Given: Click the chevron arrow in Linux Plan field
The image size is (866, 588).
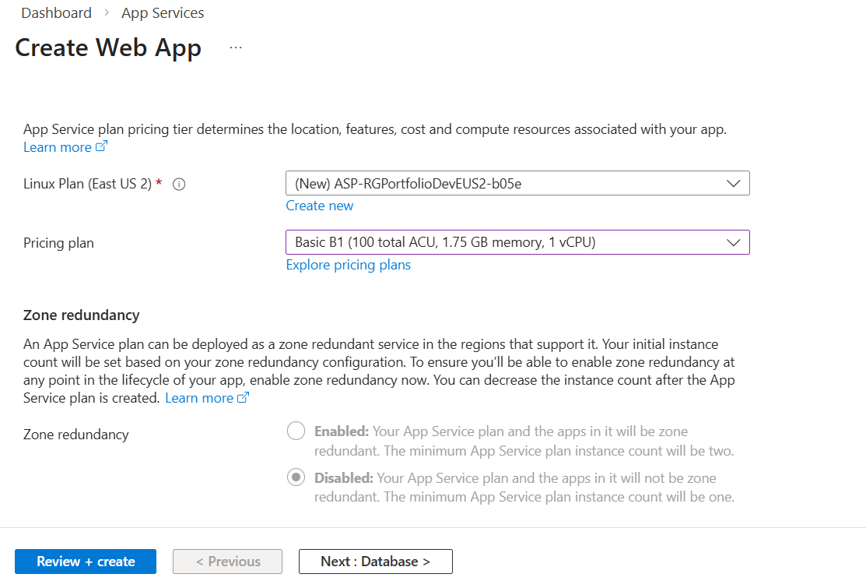Looking at the screenshot, I should pos(732,183).
